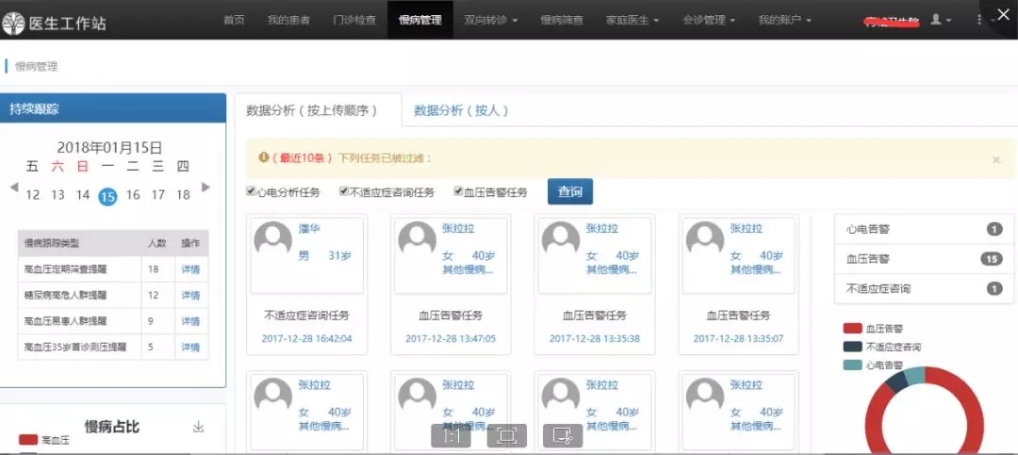Screen dimensions: 1018x455
Task: Dismiss the yellow filter notice with its X
Action: click(996, 160)
